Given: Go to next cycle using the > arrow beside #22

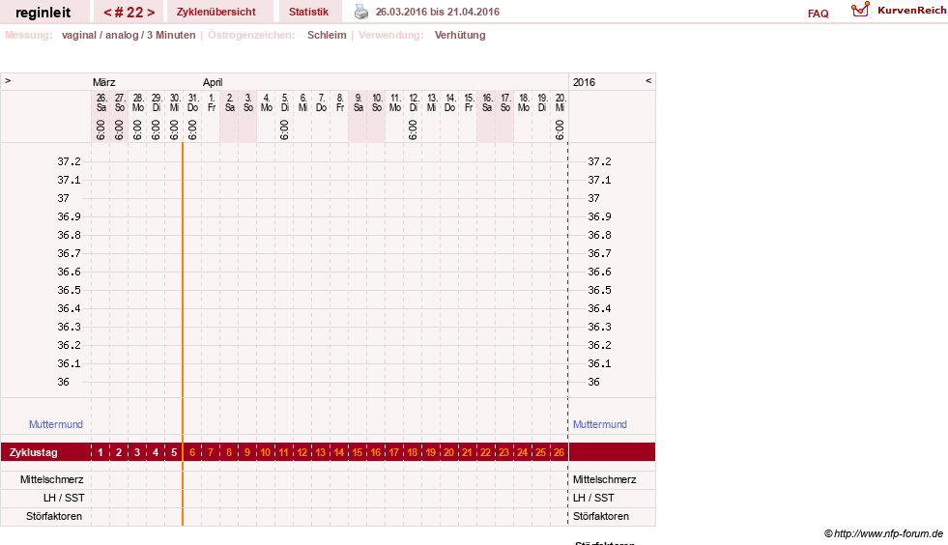Looking at the screenshot, I should click(151, 13).
